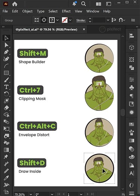The width and height of the screenshot is (140, 196).
Task: Open the Align panel icon
Action: (132, 36)
